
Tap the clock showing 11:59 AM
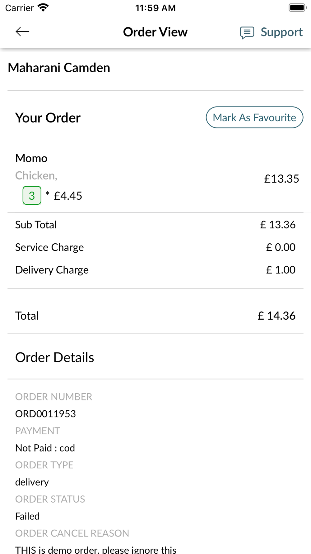point(155,8)
